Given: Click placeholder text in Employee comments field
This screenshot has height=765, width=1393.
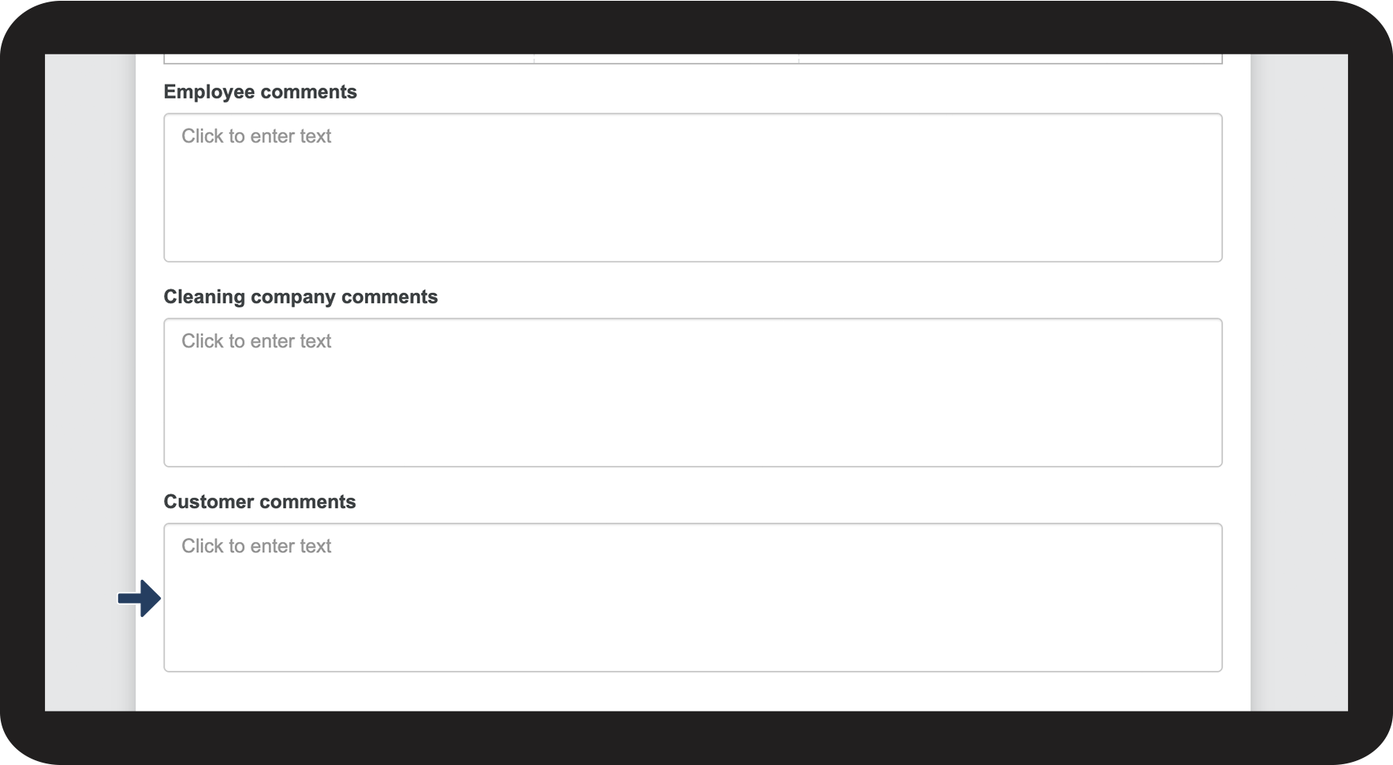Looking at the screenshot, I should (x=256, y=136).
